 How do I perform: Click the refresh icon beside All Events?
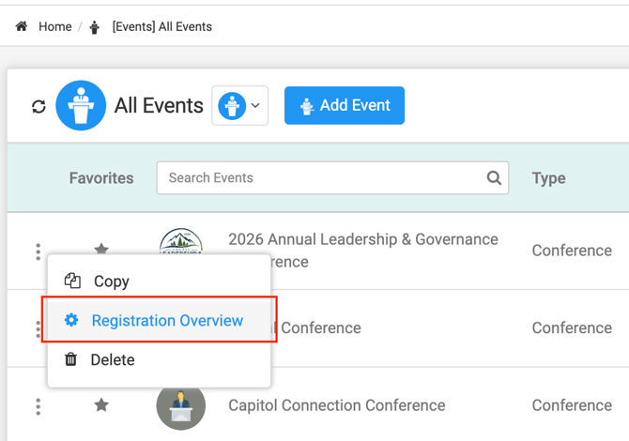tap(38, 106)
